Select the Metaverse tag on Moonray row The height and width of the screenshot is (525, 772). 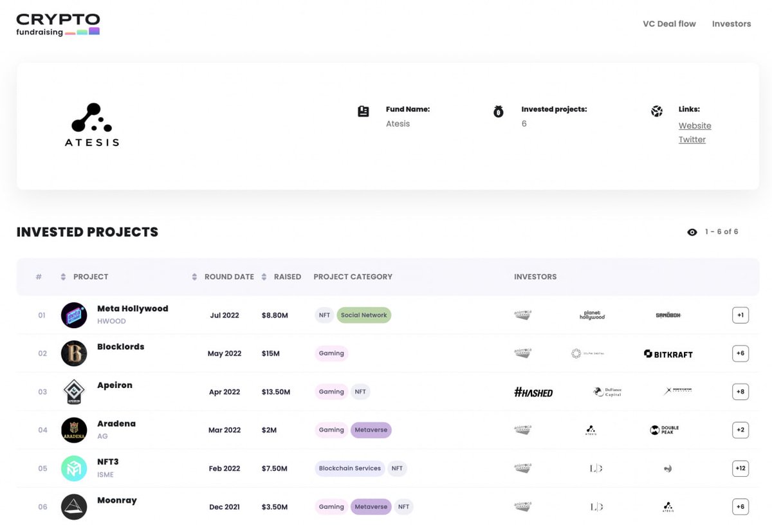[371, 507]
